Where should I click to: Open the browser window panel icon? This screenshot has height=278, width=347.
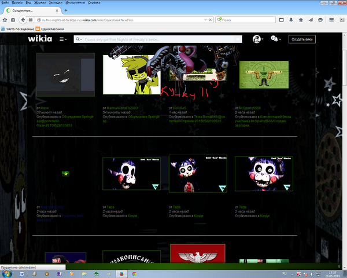[281, 20]
